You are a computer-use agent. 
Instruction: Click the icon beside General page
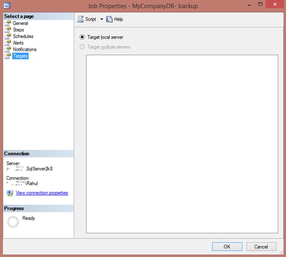tap(7, 23)
